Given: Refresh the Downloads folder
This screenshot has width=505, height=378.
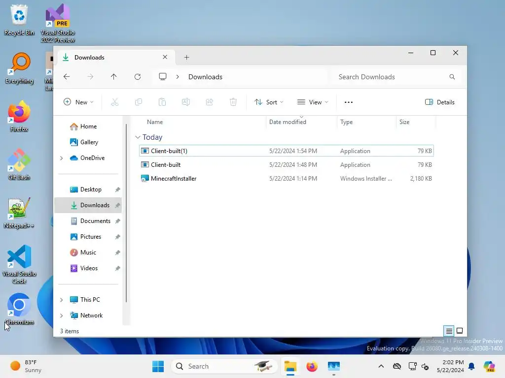Looking at the screenshot, I should (138, 77).
